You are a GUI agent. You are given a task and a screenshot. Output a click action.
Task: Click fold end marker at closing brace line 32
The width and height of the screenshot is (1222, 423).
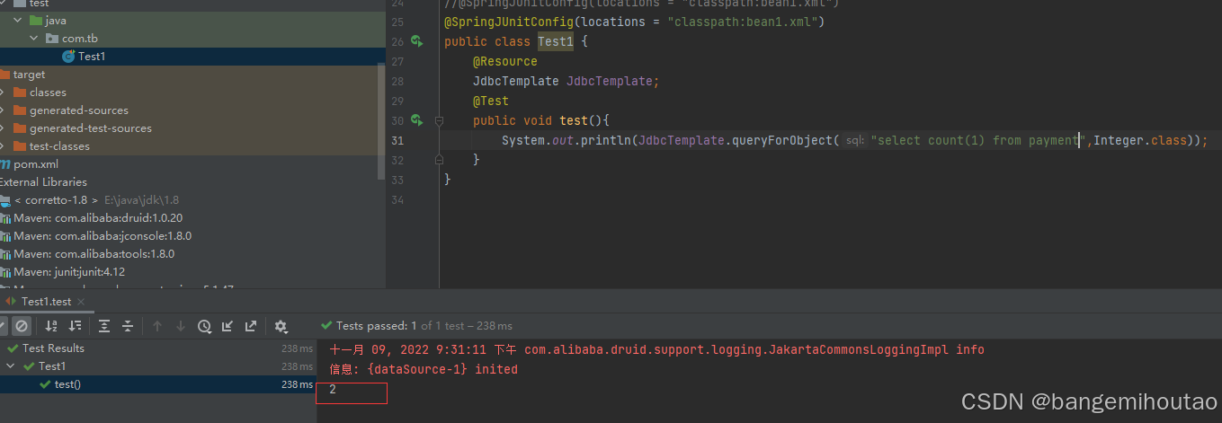[439, 160]
